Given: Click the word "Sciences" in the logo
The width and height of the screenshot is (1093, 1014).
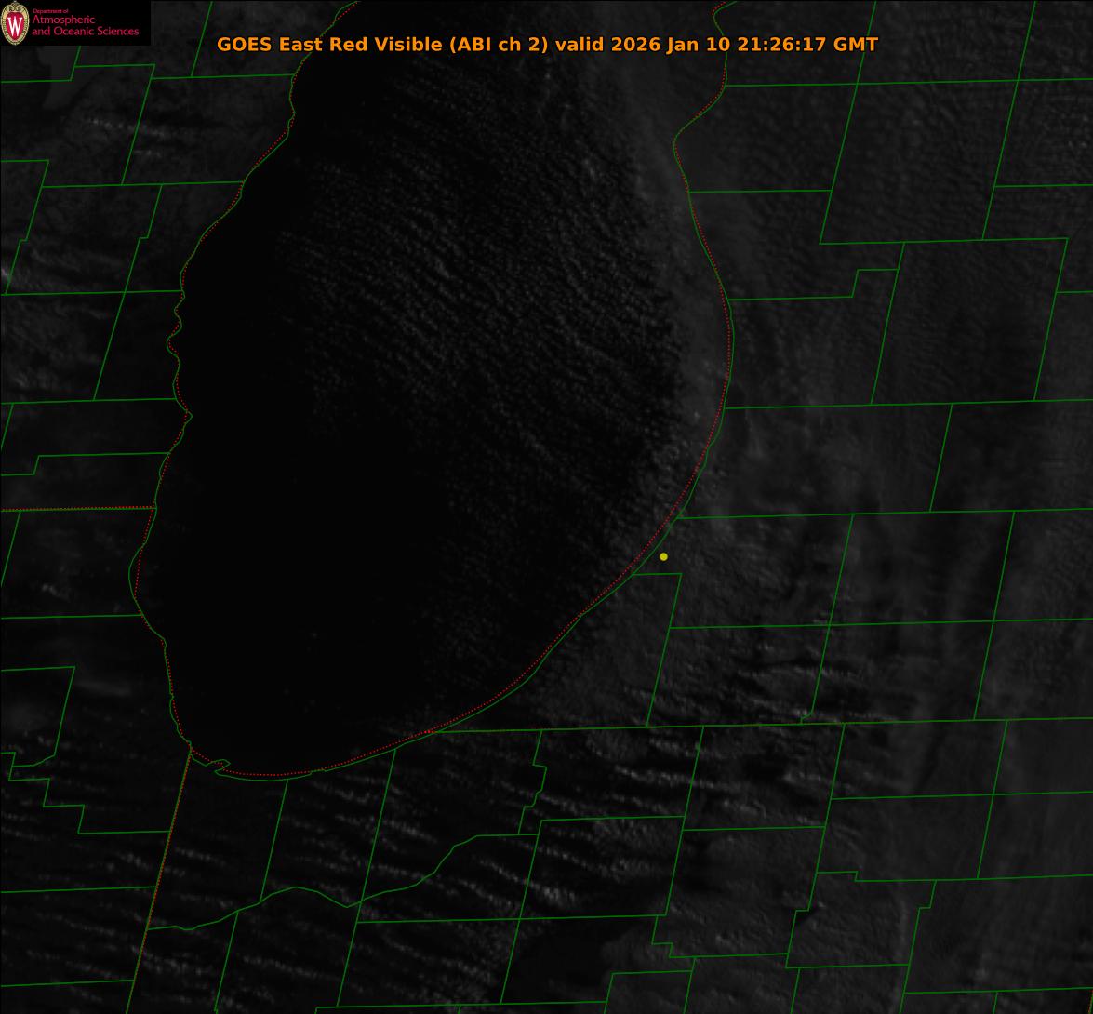Looking at the screenshot, I should [x=117, y=32].
